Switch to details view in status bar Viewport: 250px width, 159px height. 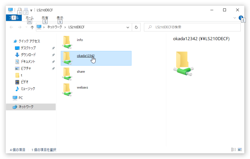(233, 149)
